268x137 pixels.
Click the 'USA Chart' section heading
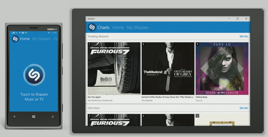pyautogui.click(x=94, y=108)
